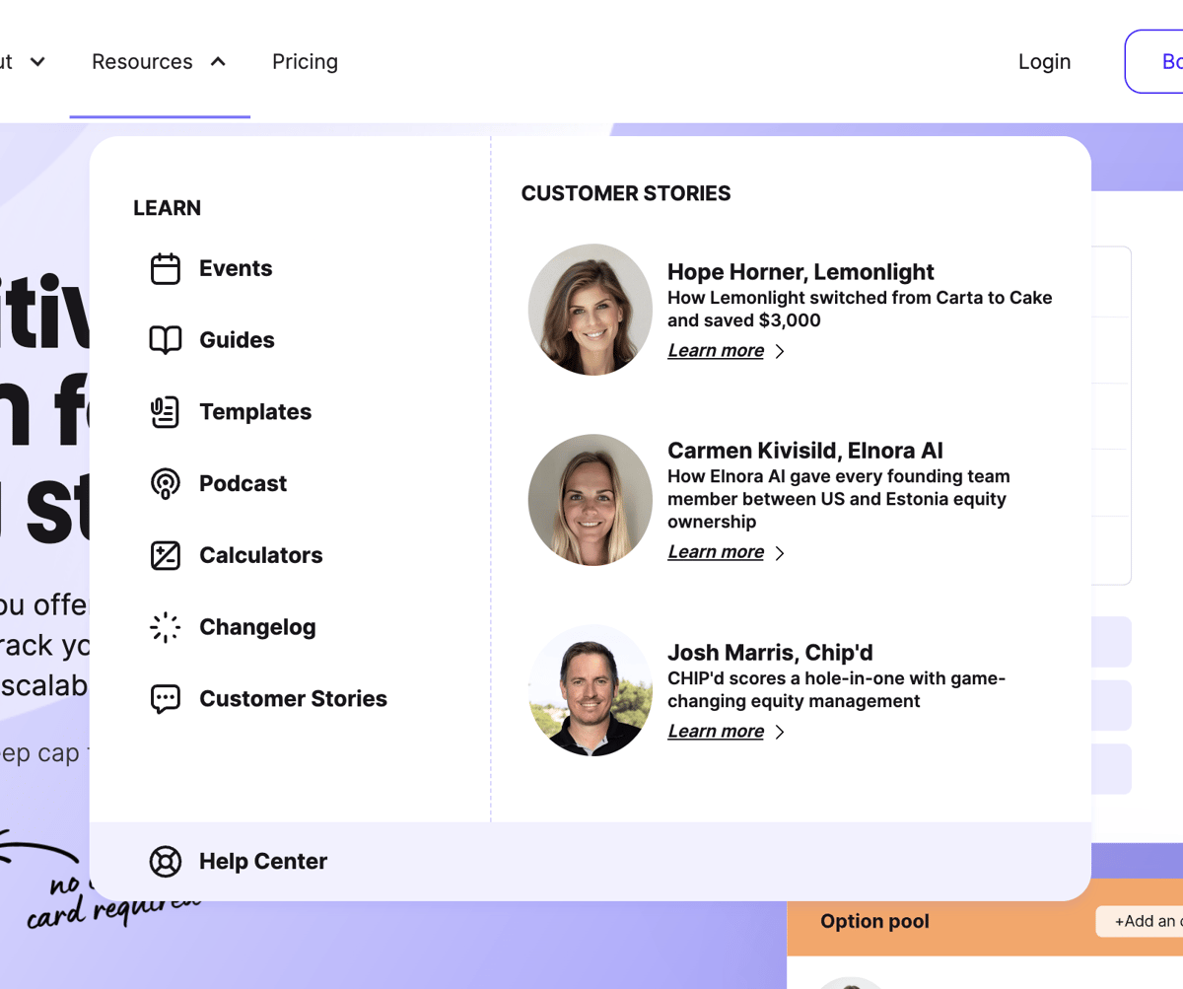Image resolution: width=1183 pixels, height=989 pixels.
Task: Open the Pricing menu item
Action: [305, 61]
